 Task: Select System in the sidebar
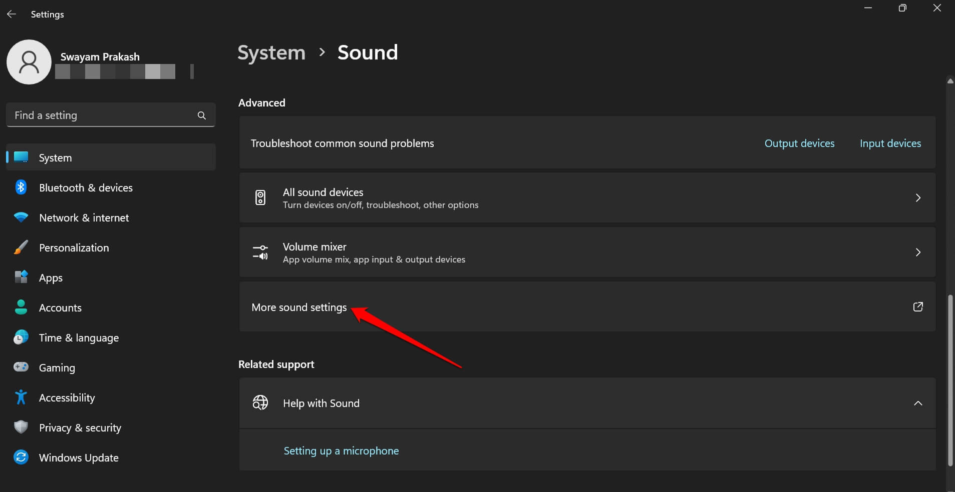tap(55, 157)
